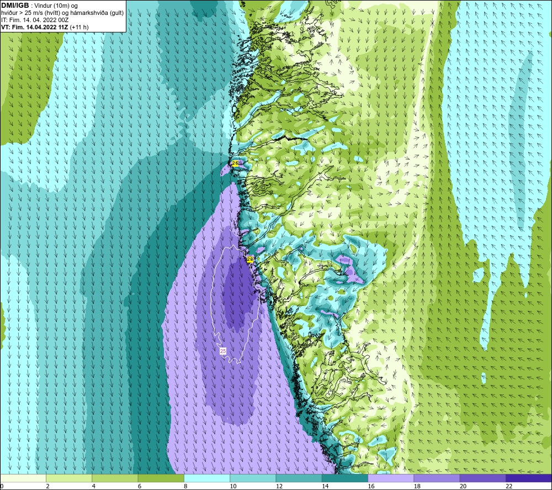Click the 22+ m/s dark purple swatch
Screen dimensions: 552x490
coord(528,478)
